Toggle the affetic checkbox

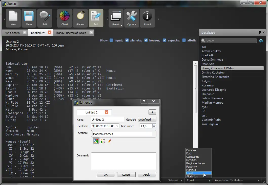point(184,40)
